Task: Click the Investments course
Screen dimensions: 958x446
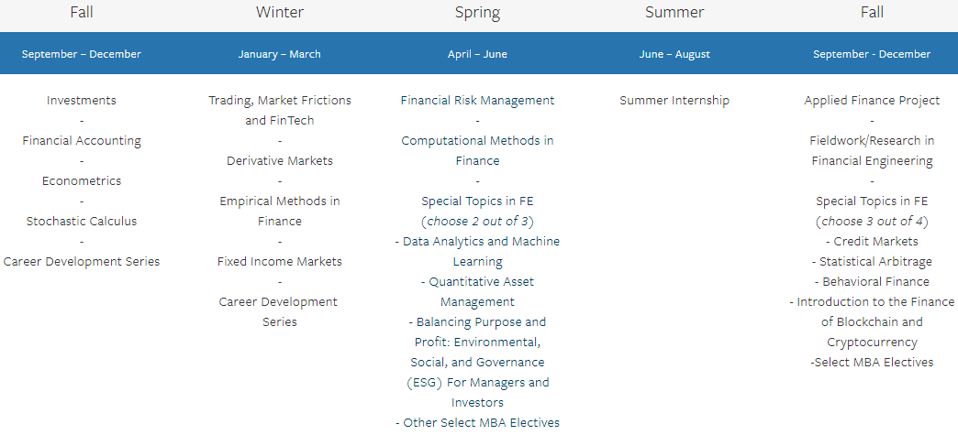Action: (82, 100)
